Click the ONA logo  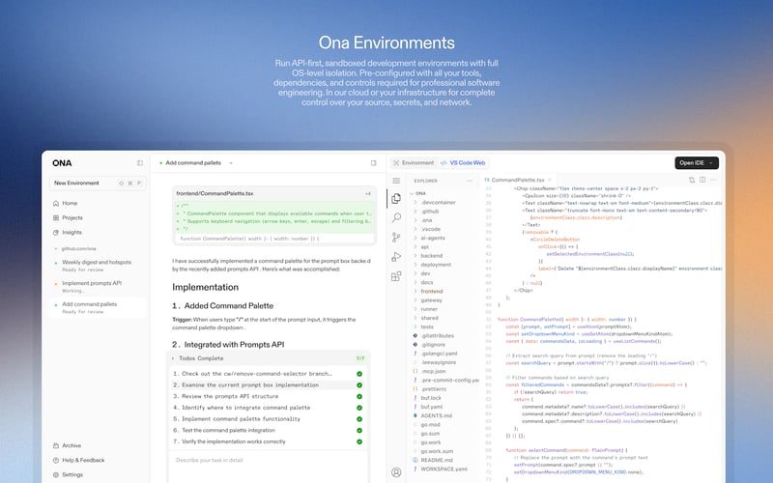coord(62,163)
